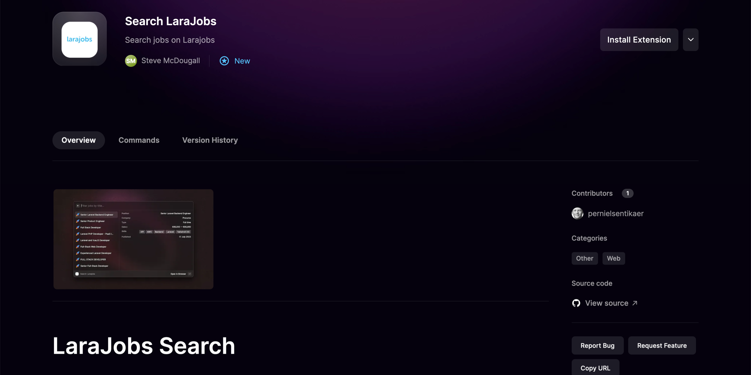Click the Source code section label
This screenshot has height=375, width=751.
[x=592, y=283]
